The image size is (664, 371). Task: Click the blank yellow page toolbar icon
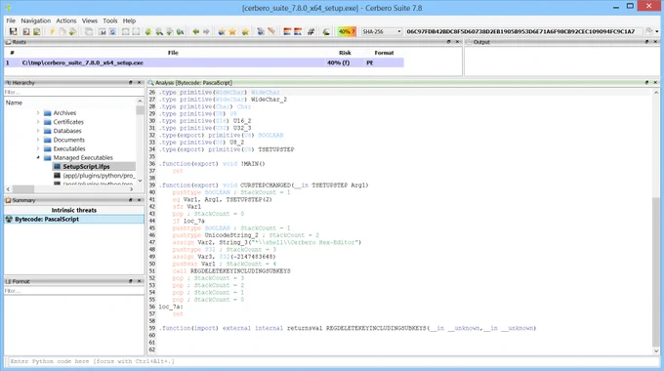[62, 31]
